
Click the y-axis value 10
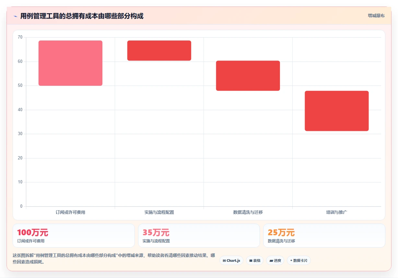20,182
